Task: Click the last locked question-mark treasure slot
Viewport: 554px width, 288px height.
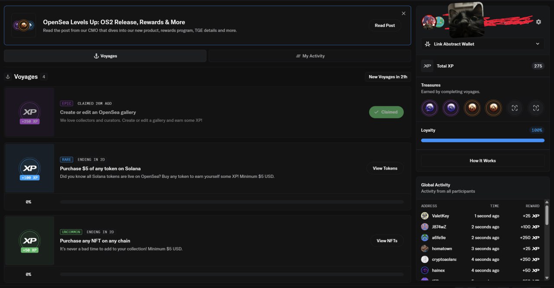Action: coord(536,108)
